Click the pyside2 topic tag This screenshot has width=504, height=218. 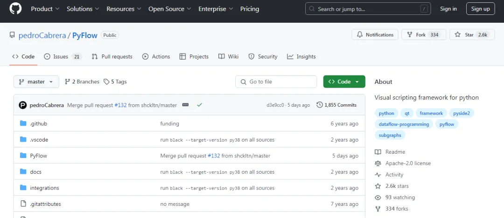click(x=462, y=113)
